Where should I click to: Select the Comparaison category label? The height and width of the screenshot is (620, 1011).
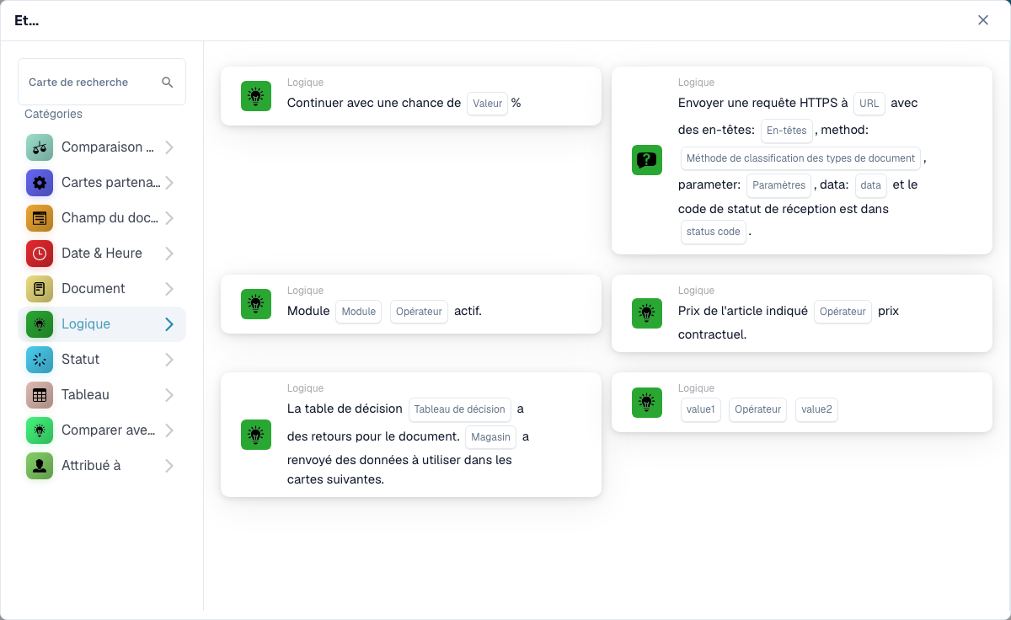[x=108, y=147]
